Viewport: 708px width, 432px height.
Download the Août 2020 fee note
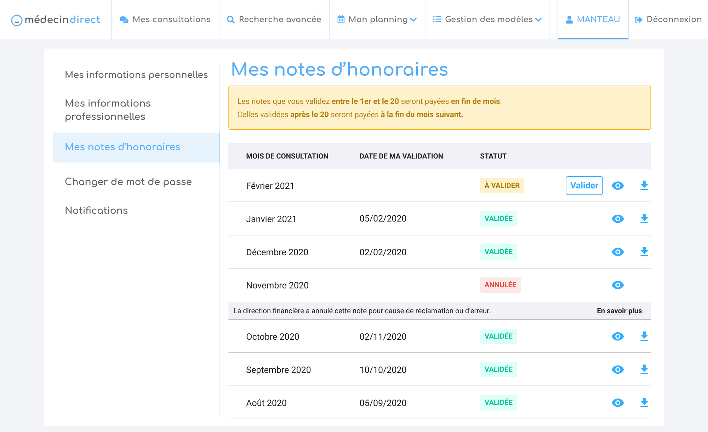pyautogui.click(x=644, y=403)
